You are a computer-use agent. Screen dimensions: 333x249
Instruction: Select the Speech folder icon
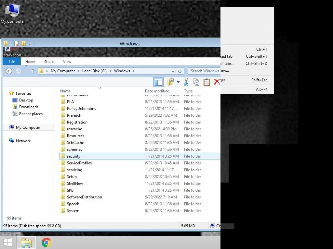coord(63,204)
